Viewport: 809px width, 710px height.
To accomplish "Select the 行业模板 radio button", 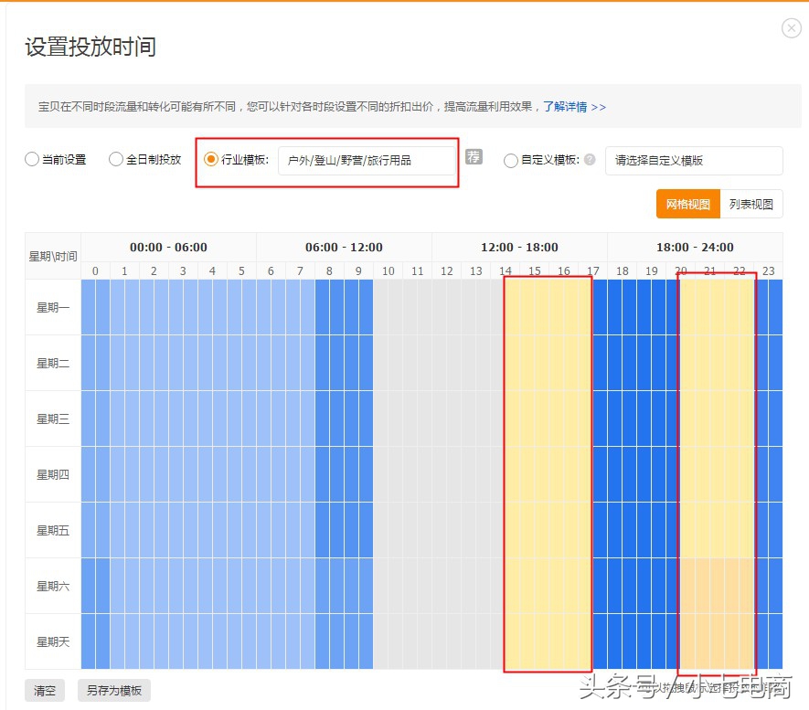I will tap(209, 158).
